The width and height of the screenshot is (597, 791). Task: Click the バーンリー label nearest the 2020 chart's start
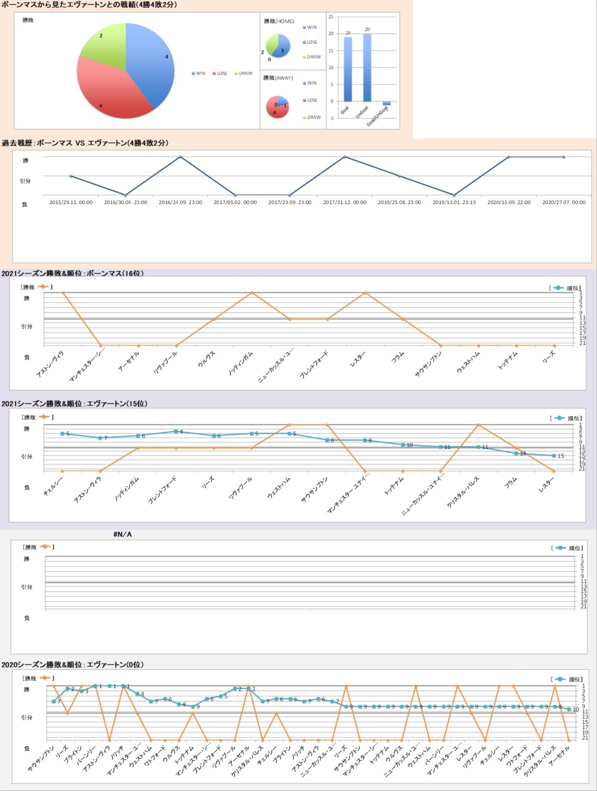click(x=87, y=755)
